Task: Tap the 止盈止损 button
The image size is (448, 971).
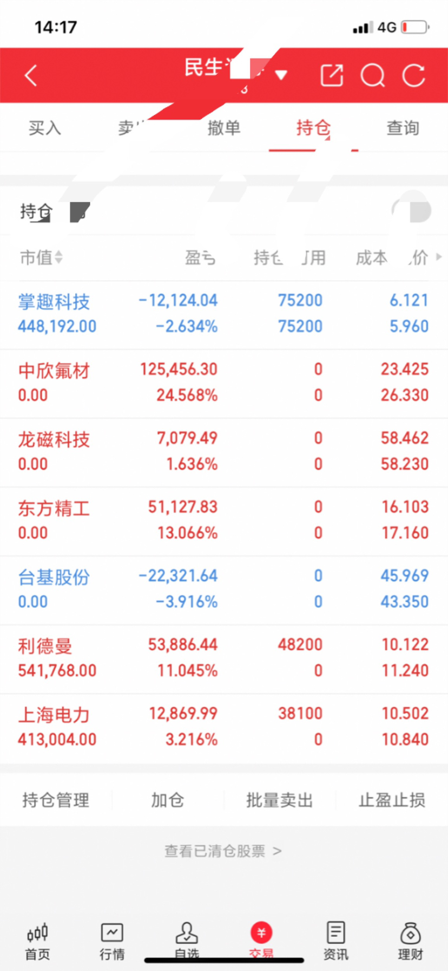Action: tap(392, 800)
